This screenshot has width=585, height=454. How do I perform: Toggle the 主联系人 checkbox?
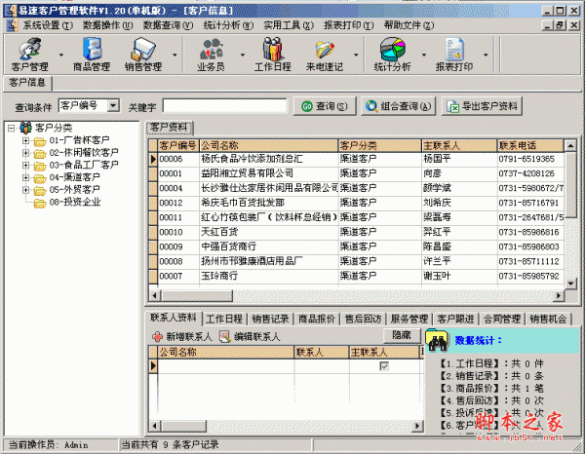pos(384,366)
